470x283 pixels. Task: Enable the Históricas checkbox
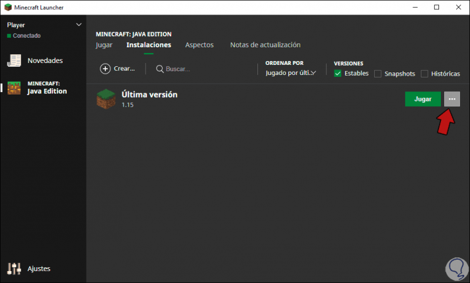(425, 74)
